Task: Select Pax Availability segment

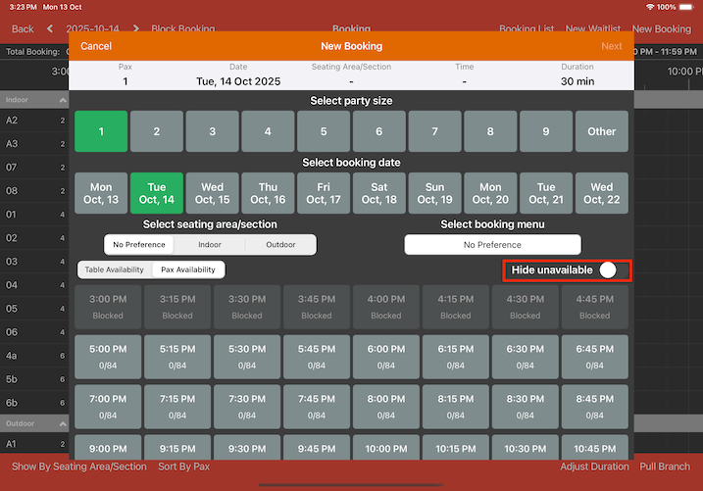Action: point(188,270)
